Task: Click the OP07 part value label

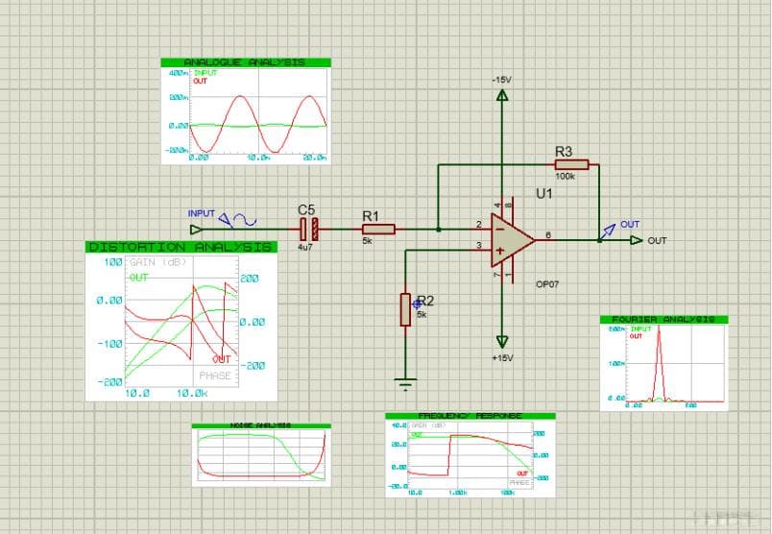Action: coord(547,284)
